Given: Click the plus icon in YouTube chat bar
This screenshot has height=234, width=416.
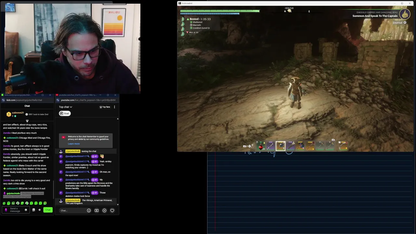Looking at the screenshot, I should click(104, 211).
